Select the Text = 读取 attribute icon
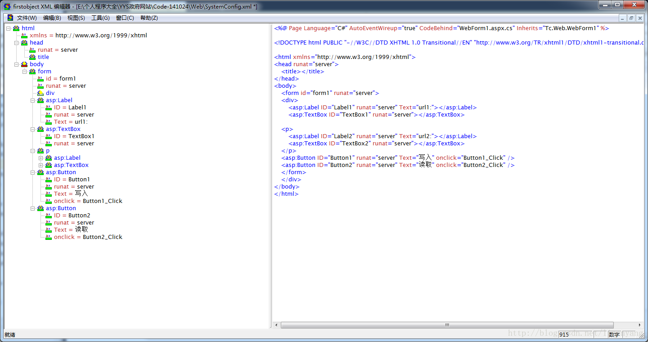Screen dimensions: 648x342 [x=49, y=230]
